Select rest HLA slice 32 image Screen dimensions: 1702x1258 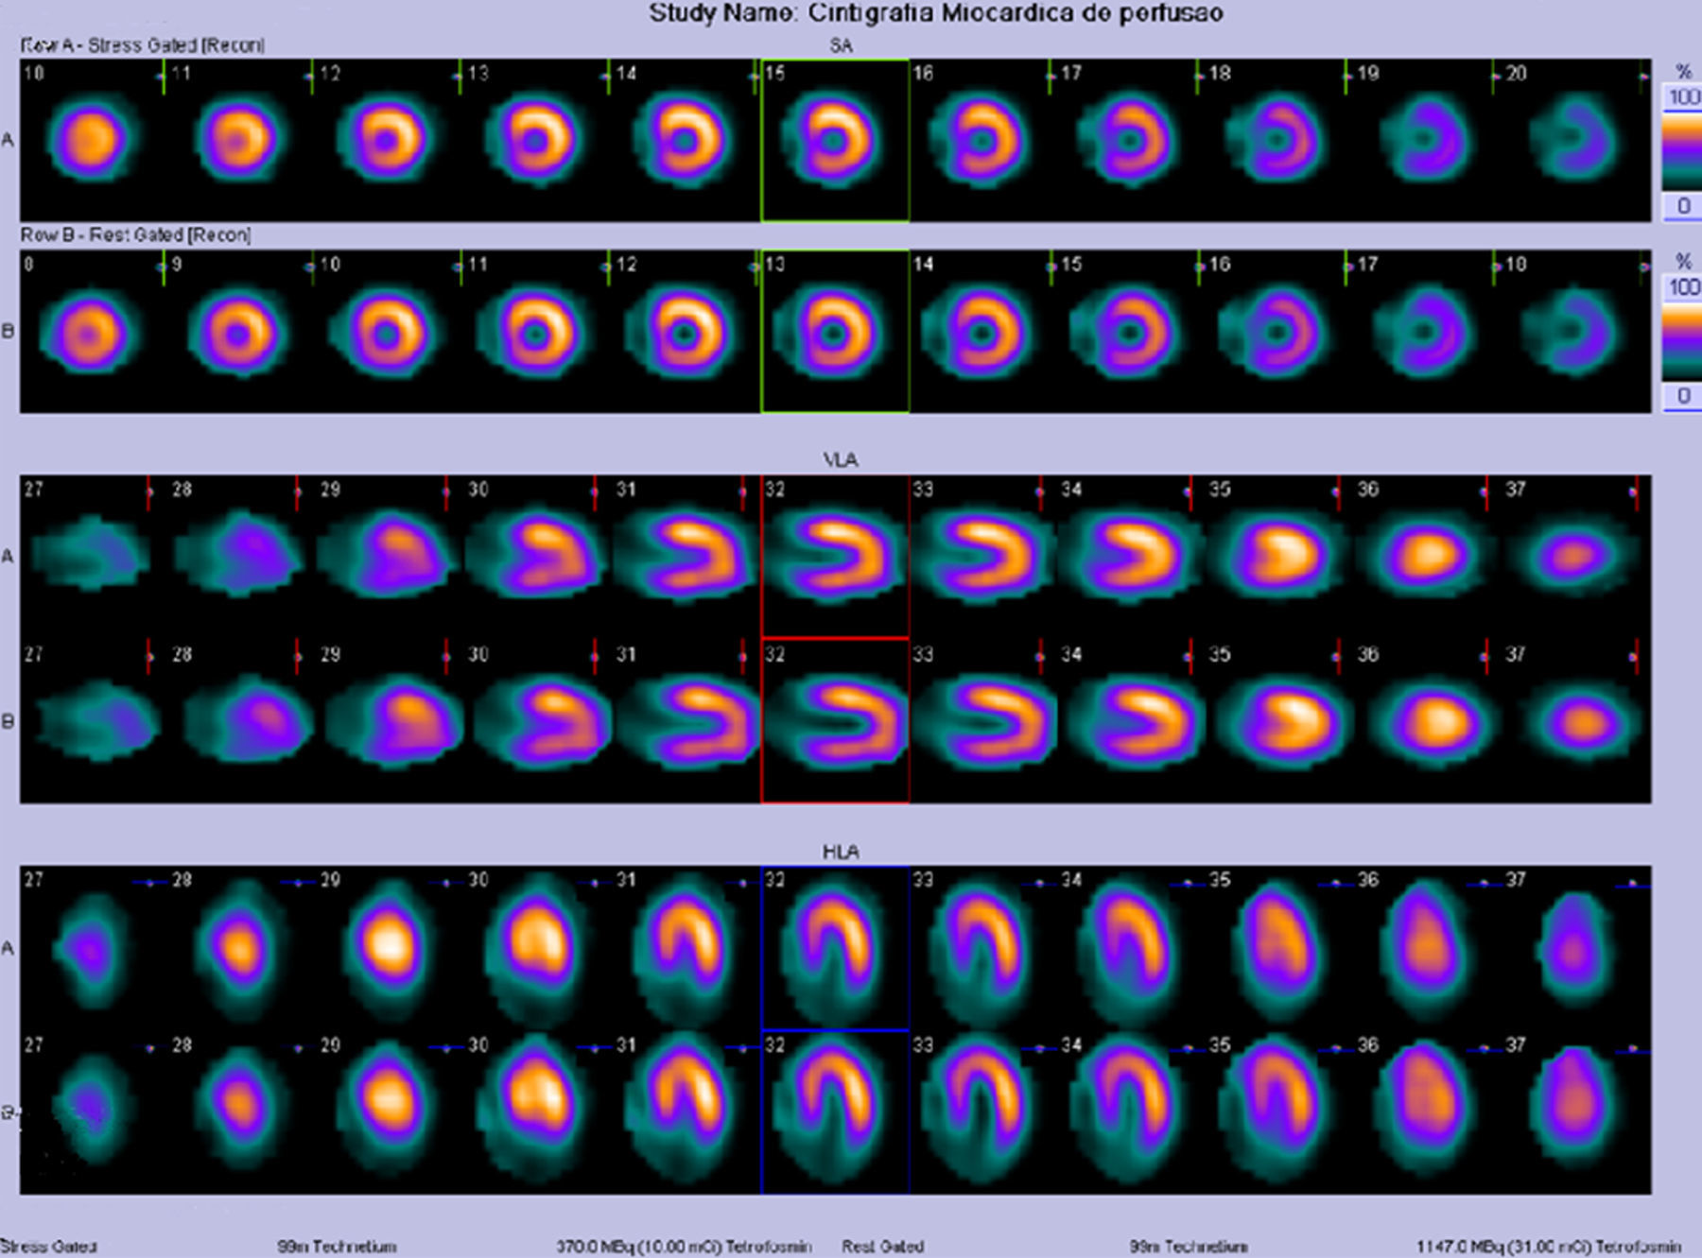pos(835,1112)
